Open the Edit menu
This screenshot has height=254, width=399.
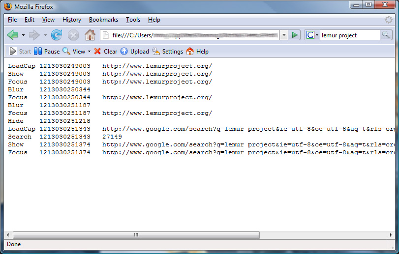(29, 20)
